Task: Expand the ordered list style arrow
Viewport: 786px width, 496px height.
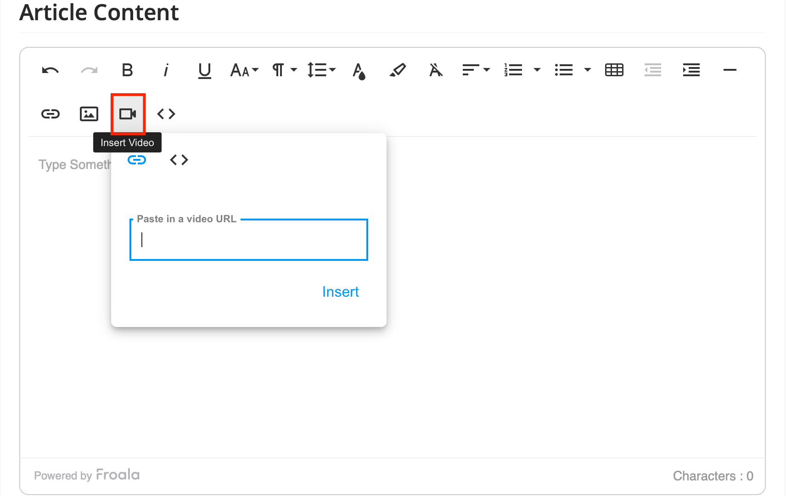Action: [537, 70]
